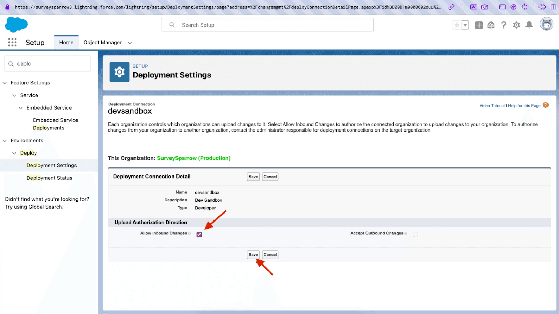Open the App Launcher grid icon
The image size is (559, 314).
point(12,43)
